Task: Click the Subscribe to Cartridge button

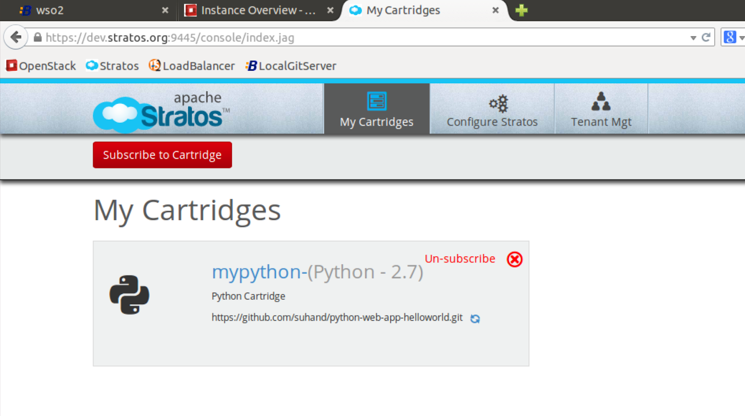Action: [x=162, y=155]
